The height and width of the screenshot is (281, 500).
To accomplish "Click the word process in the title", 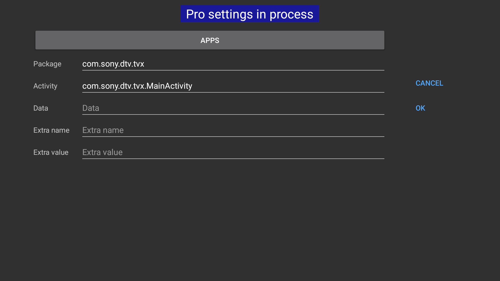I will click(291, 15).
